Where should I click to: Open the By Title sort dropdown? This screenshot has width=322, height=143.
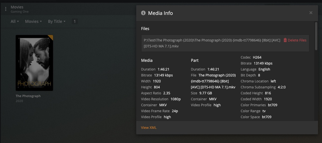tap(57, 22)
